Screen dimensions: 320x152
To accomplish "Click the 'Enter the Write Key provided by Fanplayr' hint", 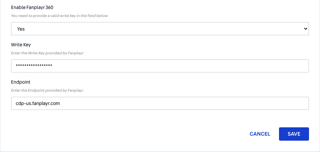I will [x=47, y=53].
